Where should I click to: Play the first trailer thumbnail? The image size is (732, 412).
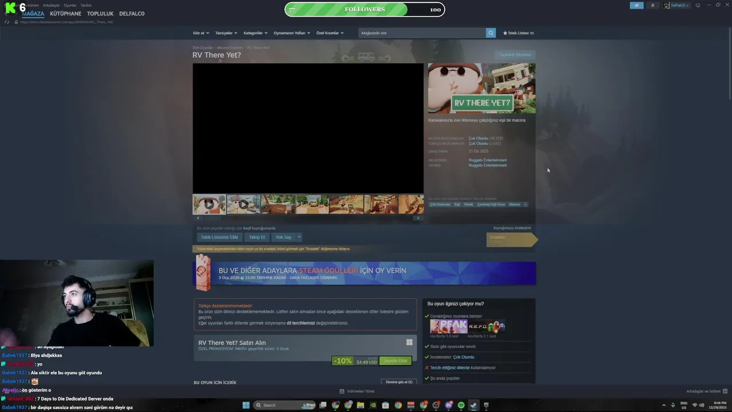pyautogui.click(x=209, y=204)
